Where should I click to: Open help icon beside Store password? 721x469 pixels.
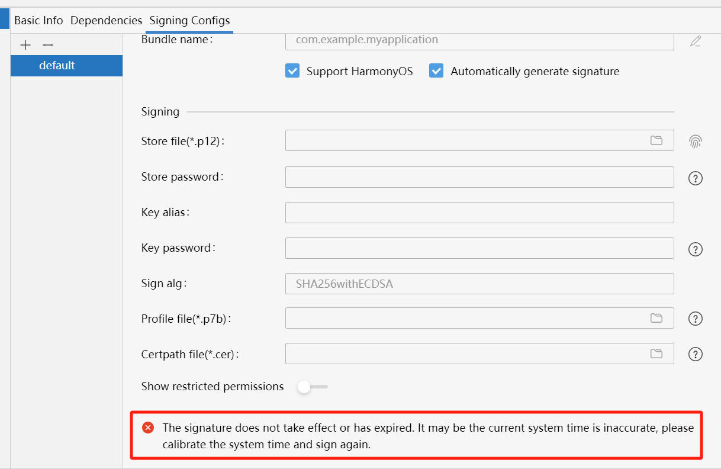tap(696, 178)
